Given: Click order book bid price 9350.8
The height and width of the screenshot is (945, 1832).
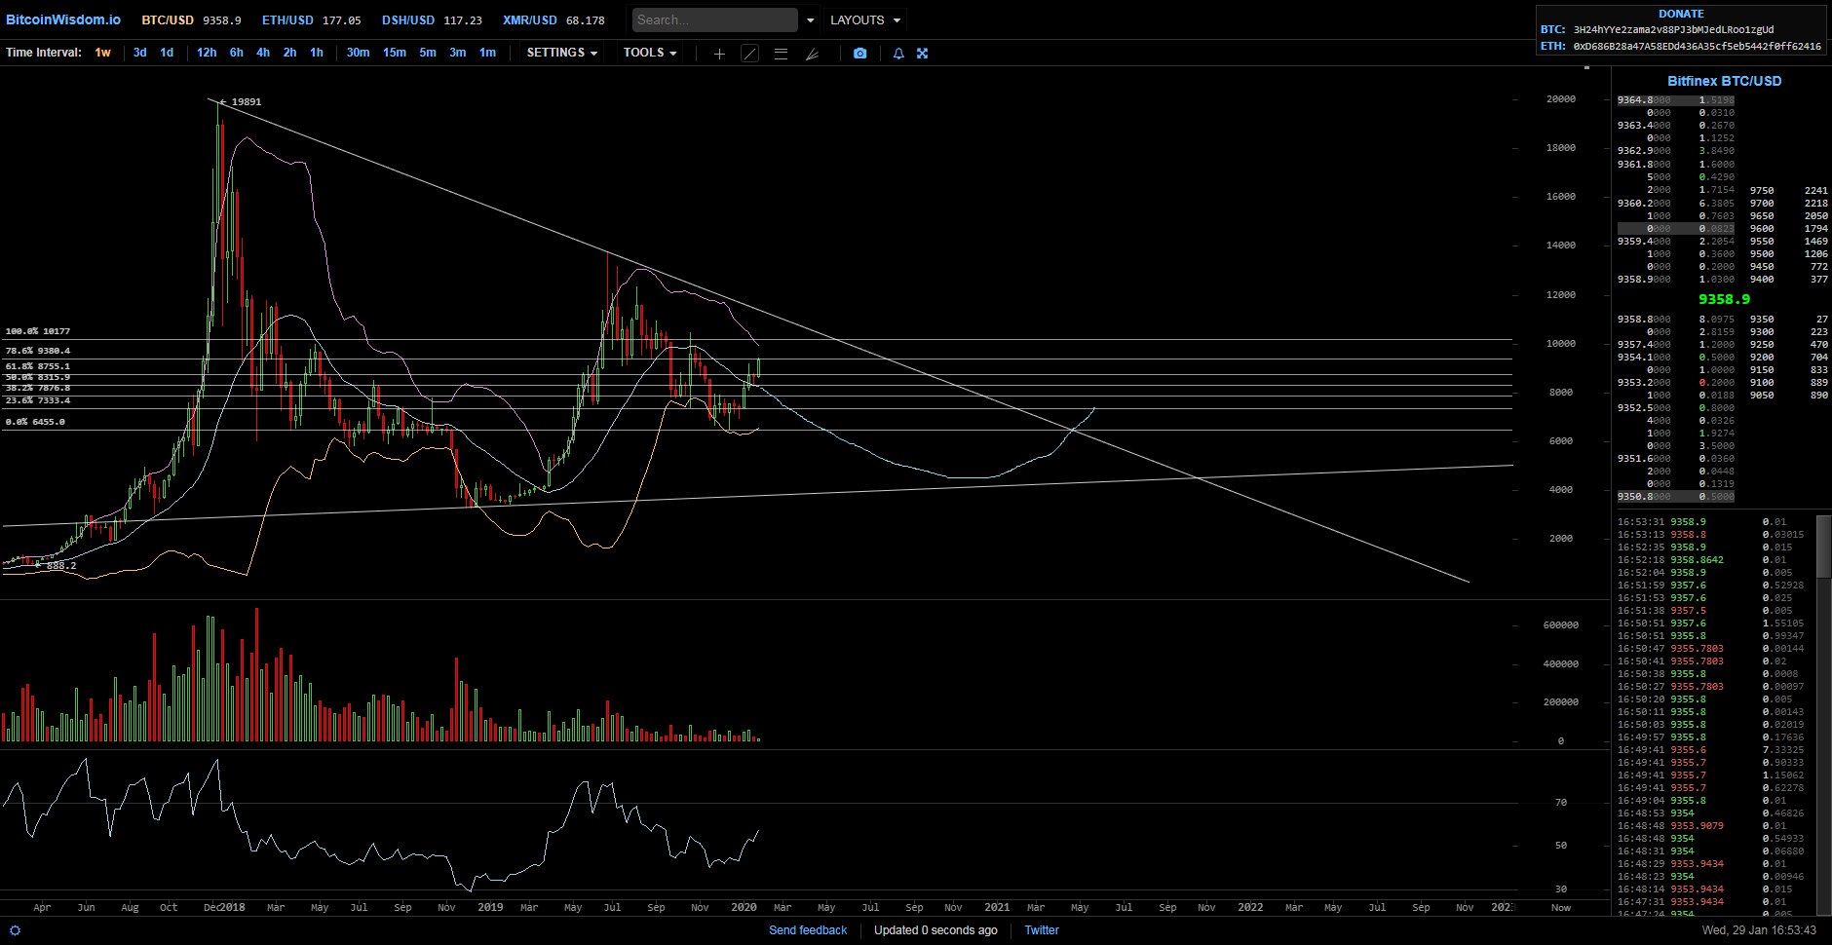Looking at the screenshot, I should click(1644, 496).
